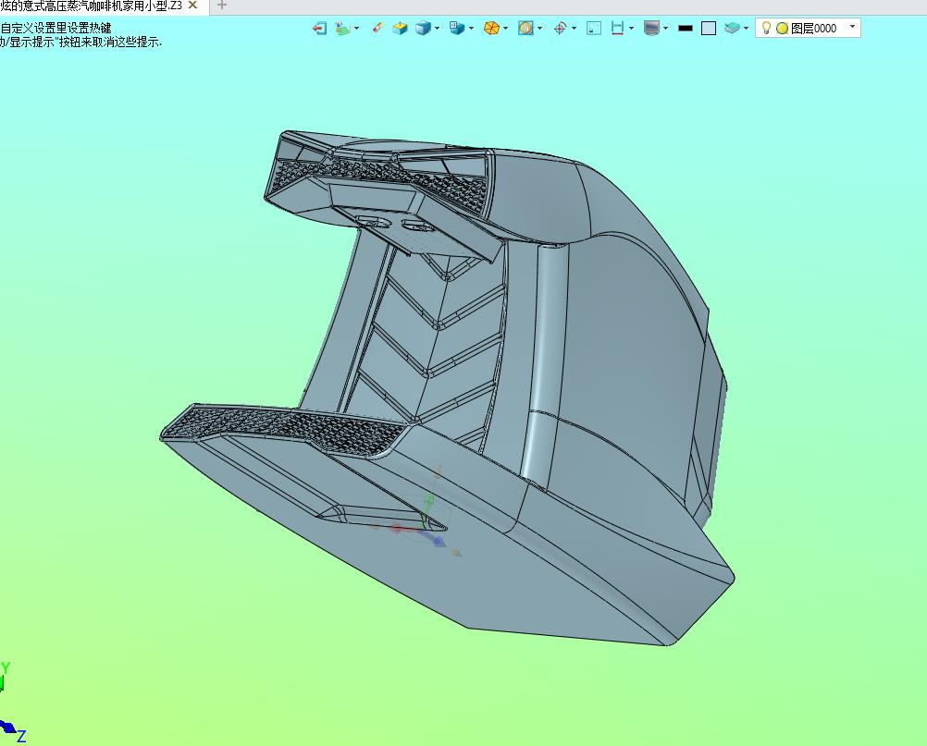Click the yellow-top box plane icon
The width and height of the screenshot is (927, 746).
click(x=401, y=28)
